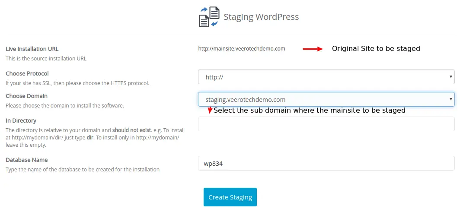Click the HTTPS protocol hint text
The width and height of the screenshot is (460, 215).
pos(77,83)
